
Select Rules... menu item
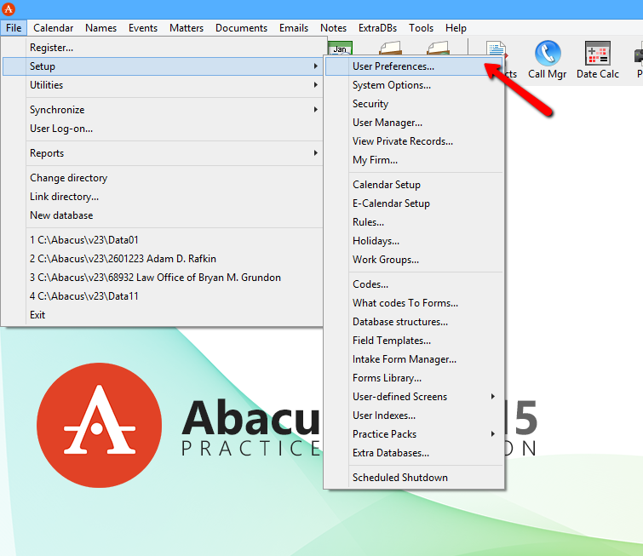click(414, 222)
